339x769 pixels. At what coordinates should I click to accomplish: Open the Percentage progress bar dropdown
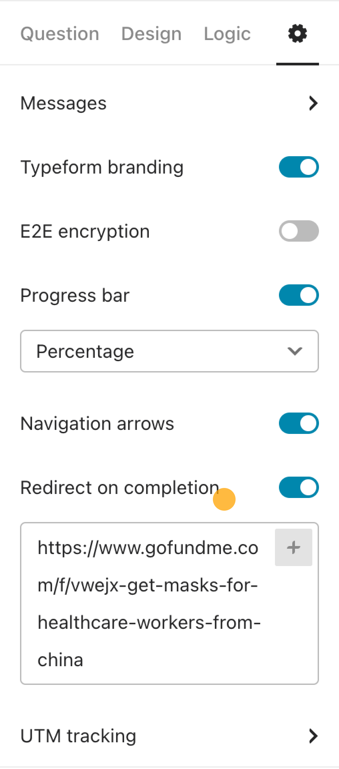(x=169, y=351)
